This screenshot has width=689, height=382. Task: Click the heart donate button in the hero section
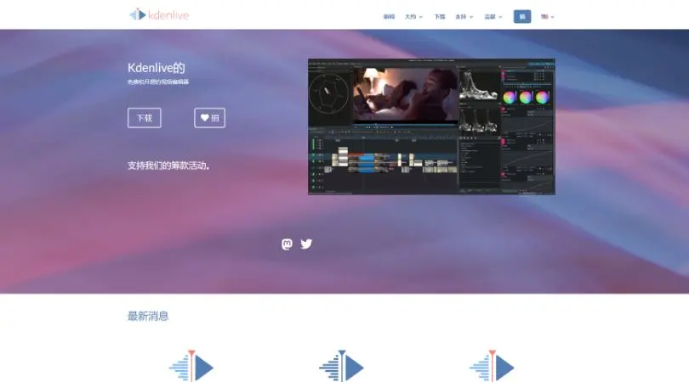point(209,118)
